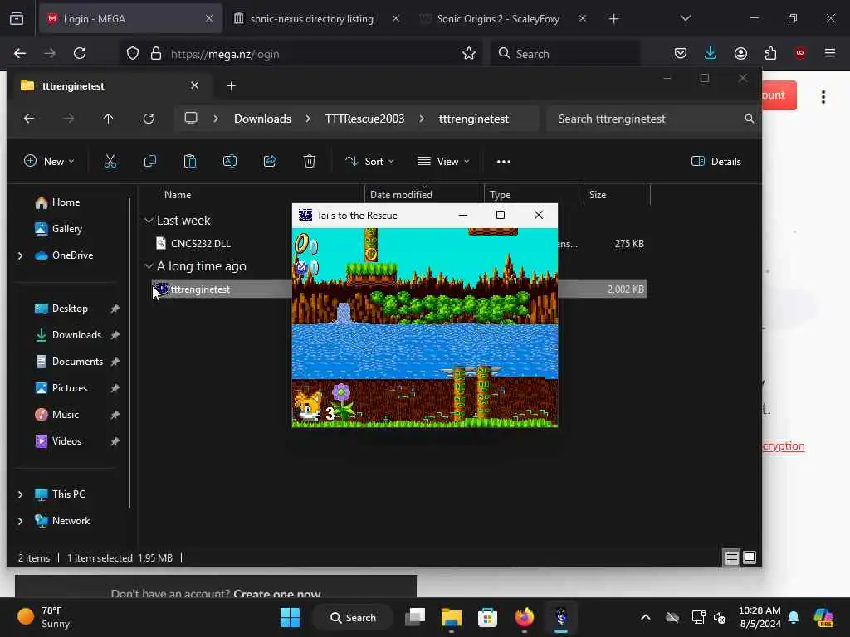The width and height of the screenshot is (850, 637).
Task: Select the tttrenginetest Explorer tab
Action: point(109,85)
